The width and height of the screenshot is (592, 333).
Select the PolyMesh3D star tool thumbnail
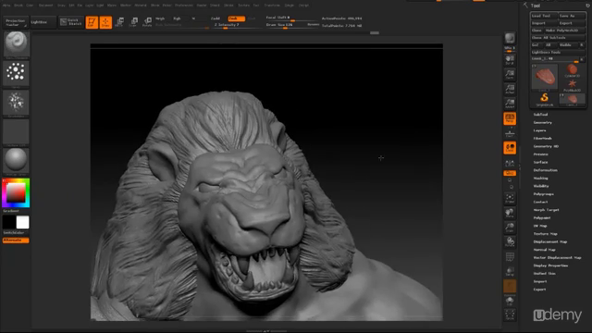(573, 85)
